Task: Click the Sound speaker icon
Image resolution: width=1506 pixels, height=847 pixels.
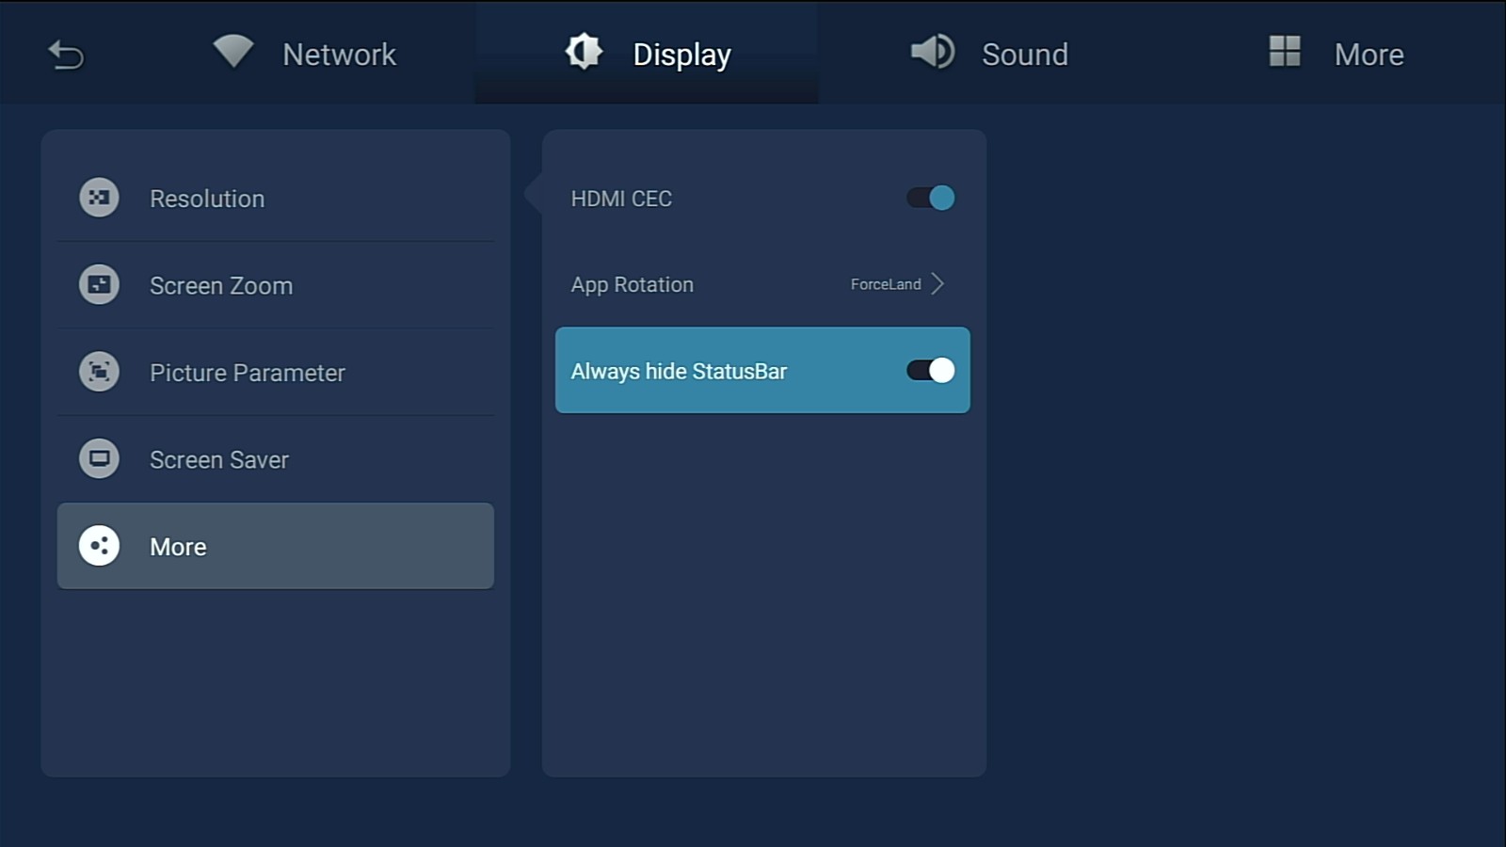Action: tap(933, 52)
